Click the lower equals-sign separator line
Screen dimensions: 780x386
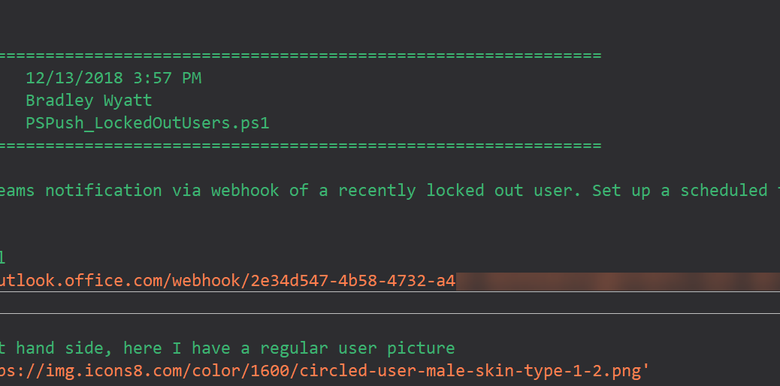(x=301, y=146)
